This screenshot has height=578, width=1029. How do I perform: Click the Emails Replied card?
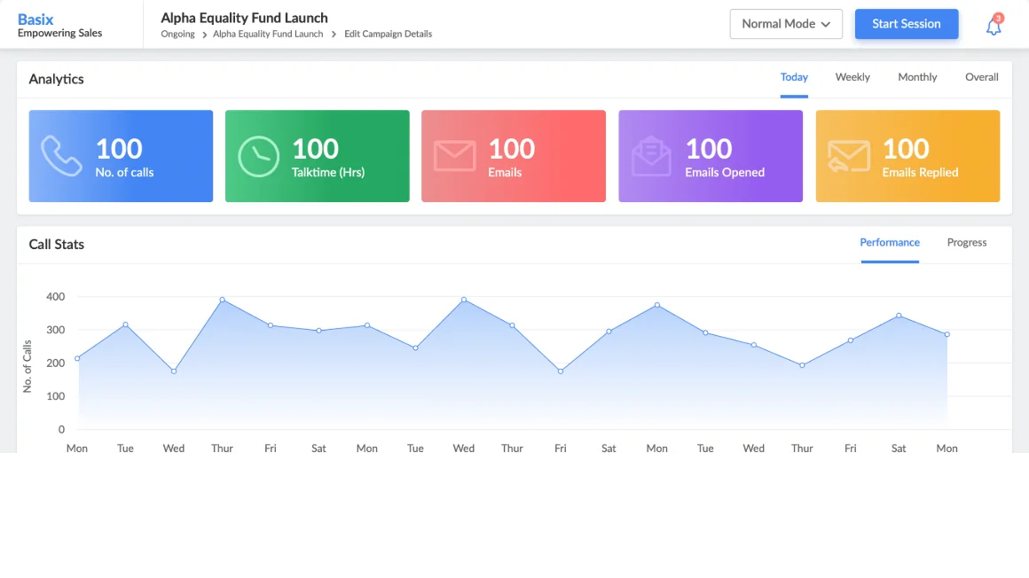point(907,156)
